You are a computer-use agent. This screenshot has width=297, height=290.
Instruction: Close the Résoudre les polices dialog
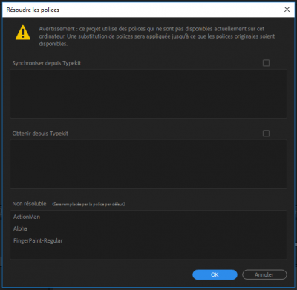click(x=287, y=10)
